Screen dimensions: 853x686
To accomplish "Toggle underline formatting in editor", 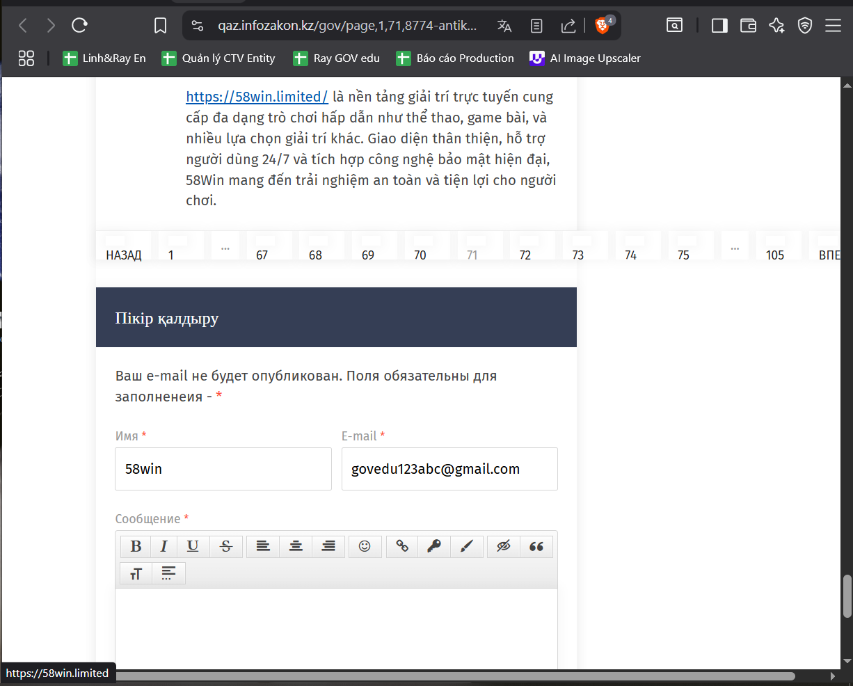I will click(193, 546).
